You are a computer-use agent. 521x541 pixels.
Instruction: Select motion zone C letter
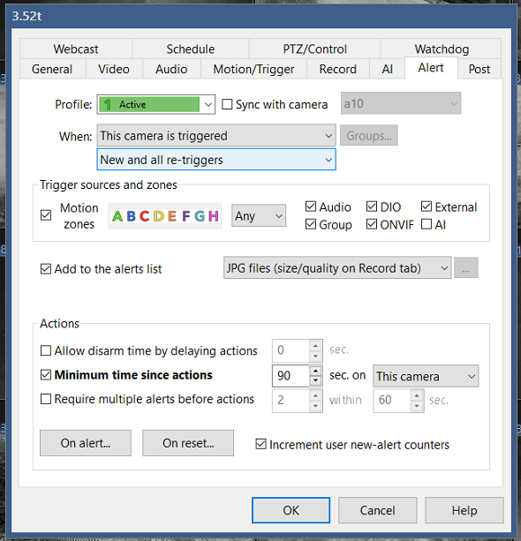pos(144,216)
